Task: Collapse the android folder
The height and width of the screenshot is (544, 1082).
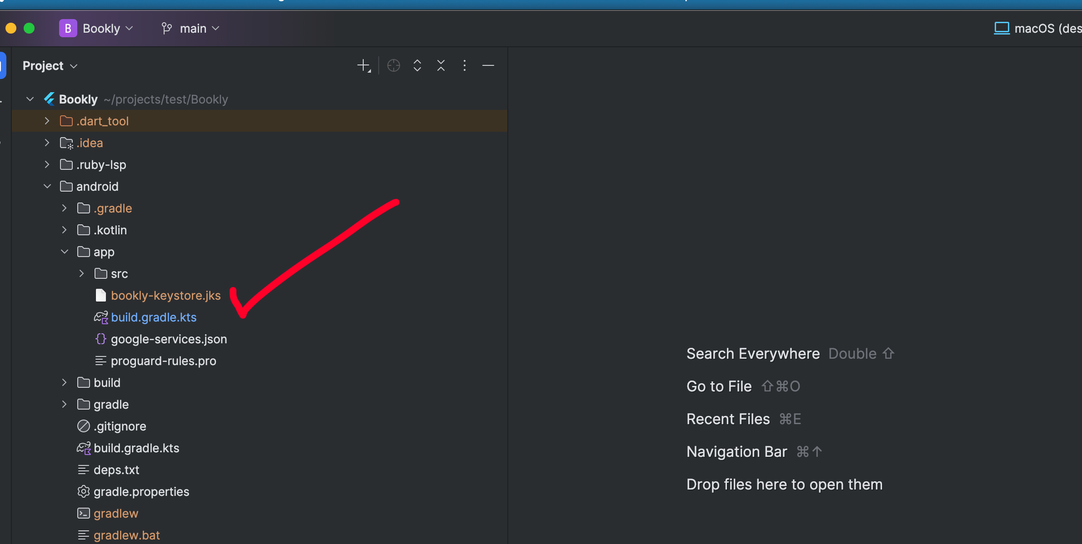Action: click(x=47, y=186)
